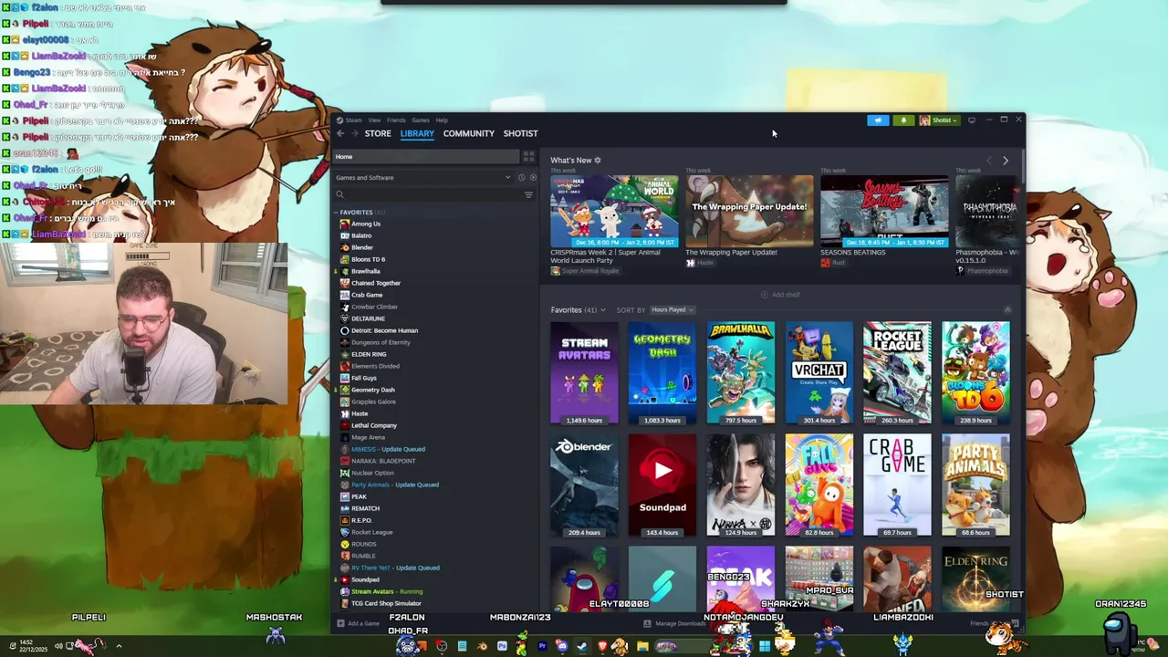Open File Explorer folder on taskbar

[642, 646]
